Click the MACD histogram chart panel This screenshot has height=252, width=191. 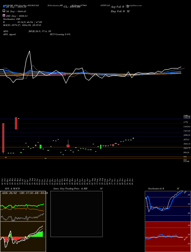tap(23, 237)
